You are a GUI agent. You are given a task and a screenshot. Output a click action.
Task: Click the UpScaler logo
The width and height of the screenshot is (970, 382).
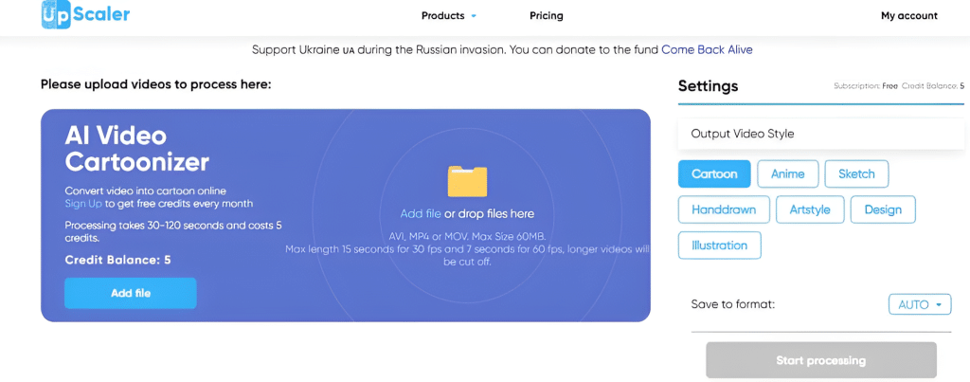point(85,14)
